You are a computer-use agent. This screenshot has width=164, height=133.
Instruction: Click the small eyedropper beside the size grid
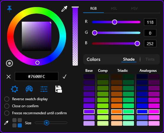6,123
